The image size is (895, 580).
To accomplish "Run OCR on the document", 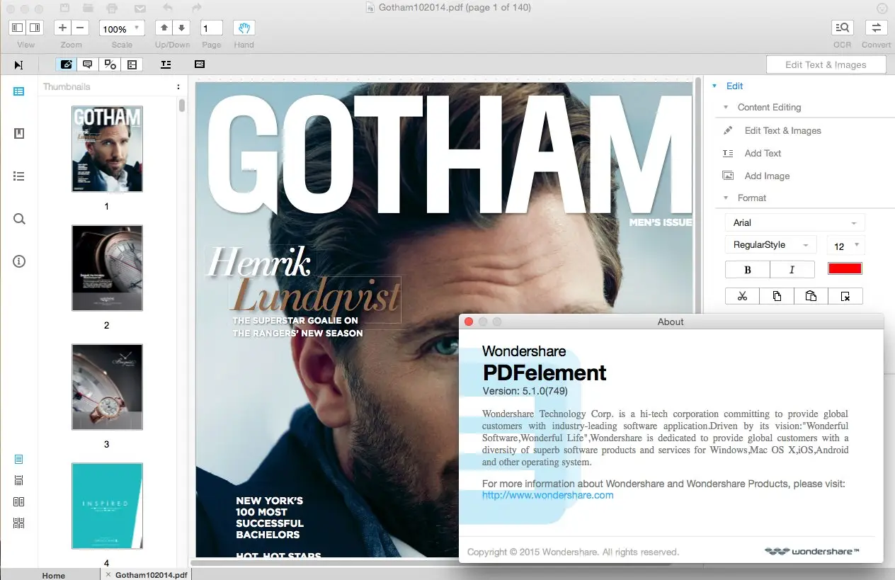I will pos(842,28).
